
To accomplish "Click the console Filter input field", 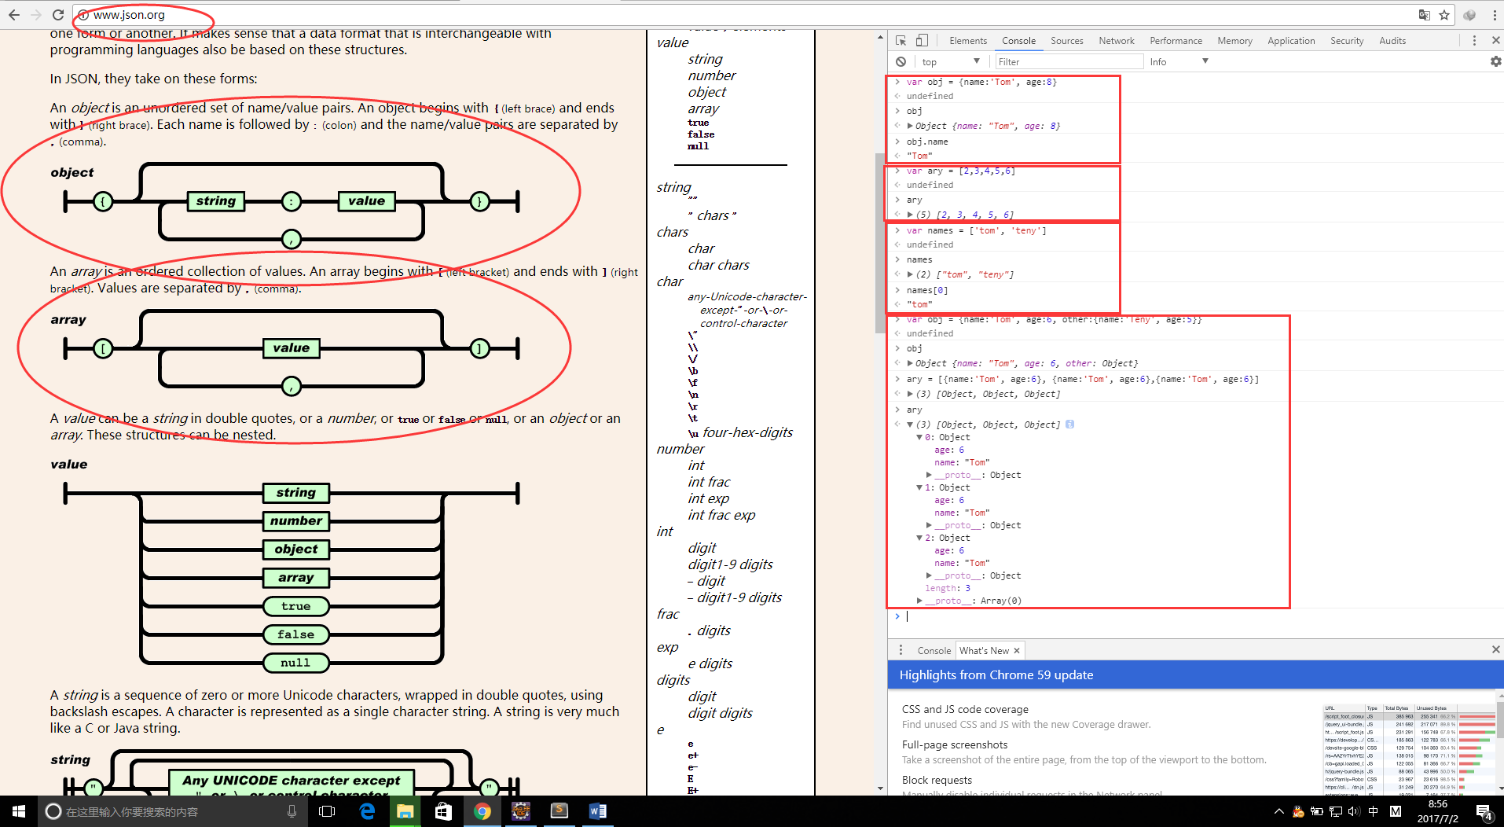I will (1069, 61).
